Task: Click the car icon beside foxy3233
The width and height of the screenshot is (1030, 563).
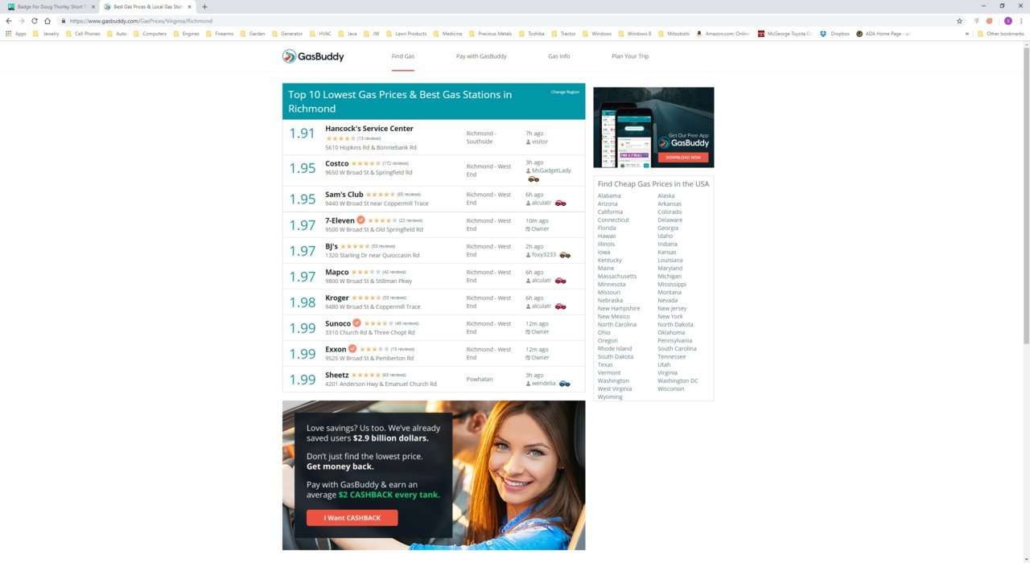Action: [565, 254]
